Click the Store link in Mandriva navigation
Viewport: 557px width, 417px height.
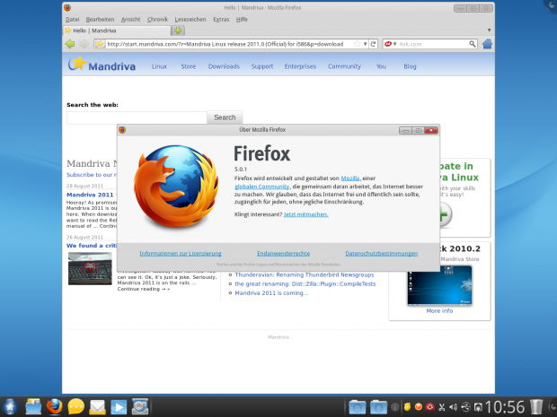[189, 66]
